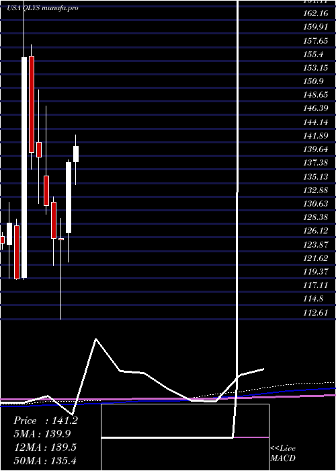Click the tall red candle beside the white spike
Image resolution: width=336 pixels, height=471 pixels.
pyautogui.click(x=32, y=104)
